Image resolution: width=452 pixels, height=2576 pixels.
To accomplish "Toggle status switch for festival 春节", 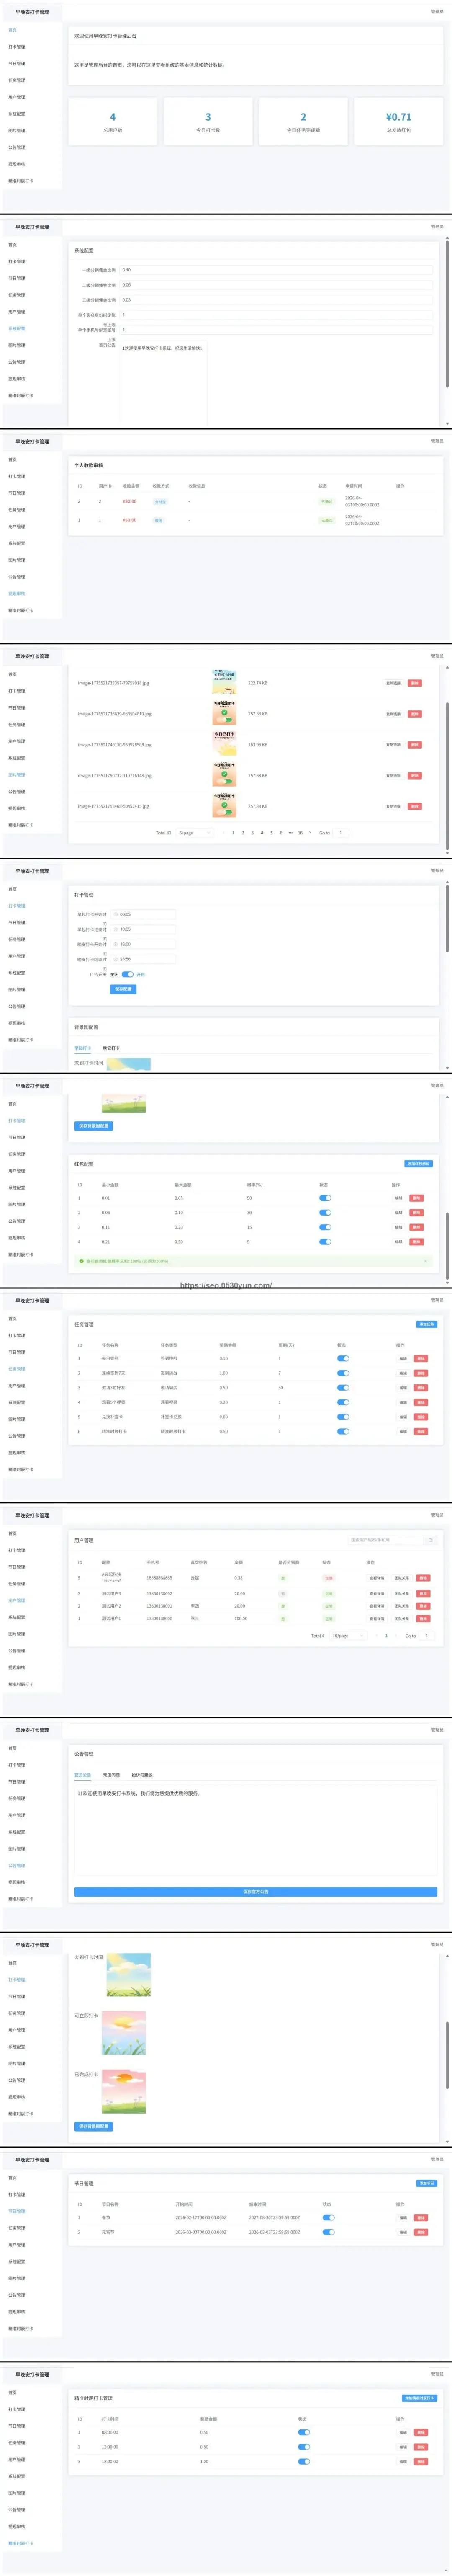I will [329, 2217].
